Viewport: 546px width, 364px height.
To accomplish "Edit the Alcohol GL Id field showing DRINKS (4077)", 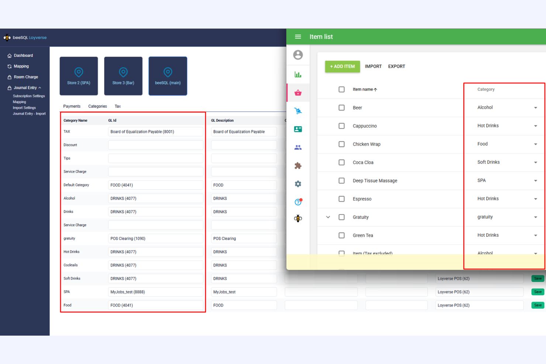I will coord(155,198).
